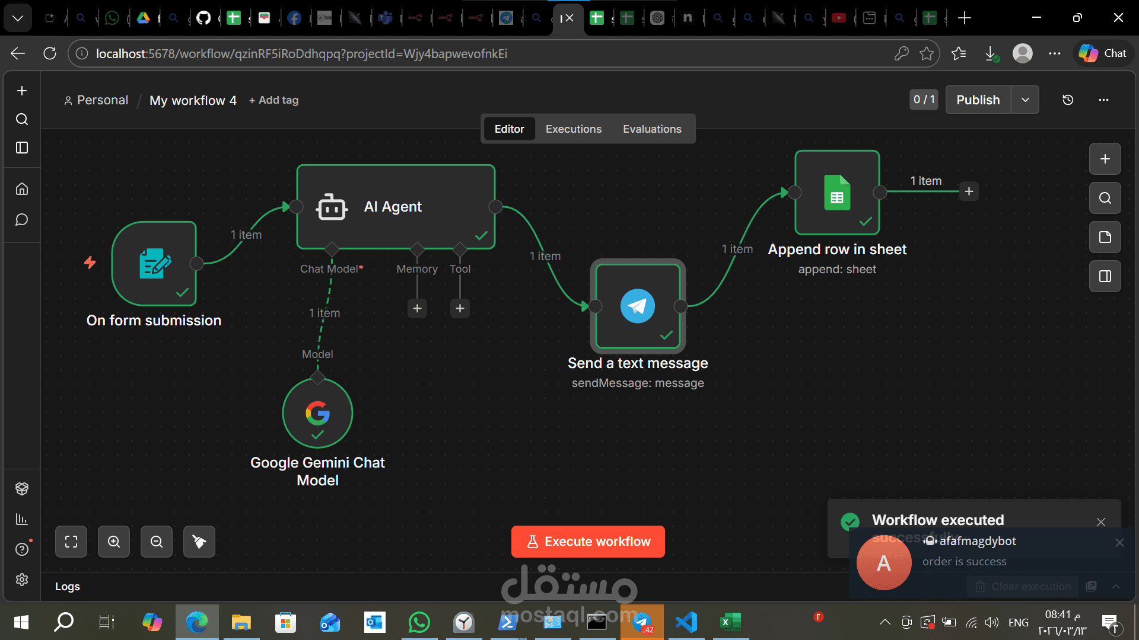
Task: Add this page to favorites star
Action: click(927, 53)
